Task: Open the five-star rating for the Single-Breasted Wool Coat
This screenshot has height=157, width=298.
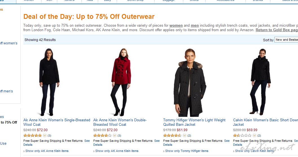Action: [x=32, y=135]
